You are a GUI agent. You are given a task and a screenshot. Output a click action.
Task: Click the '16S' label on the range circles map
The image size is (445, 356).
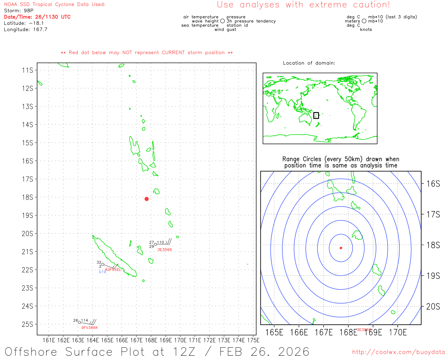click(433, 184)
